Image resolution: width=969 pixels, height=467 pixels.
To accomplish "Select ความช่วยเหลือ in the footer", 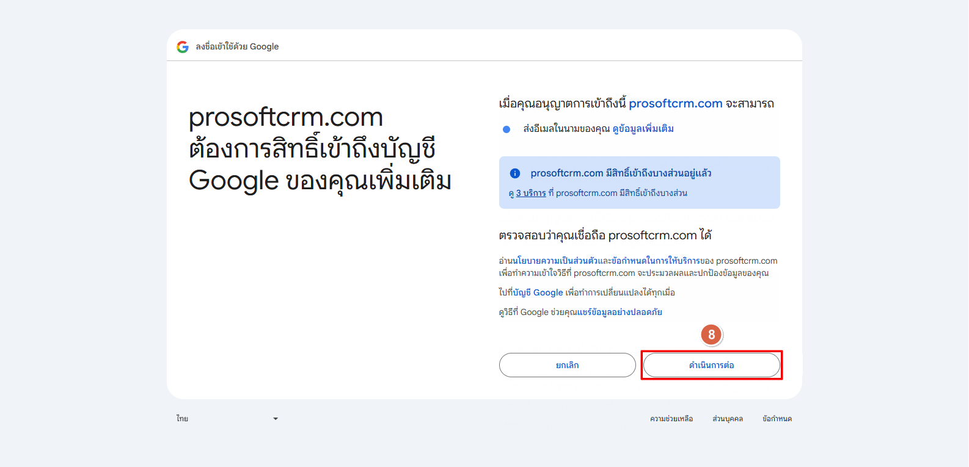I will point(671,419).
